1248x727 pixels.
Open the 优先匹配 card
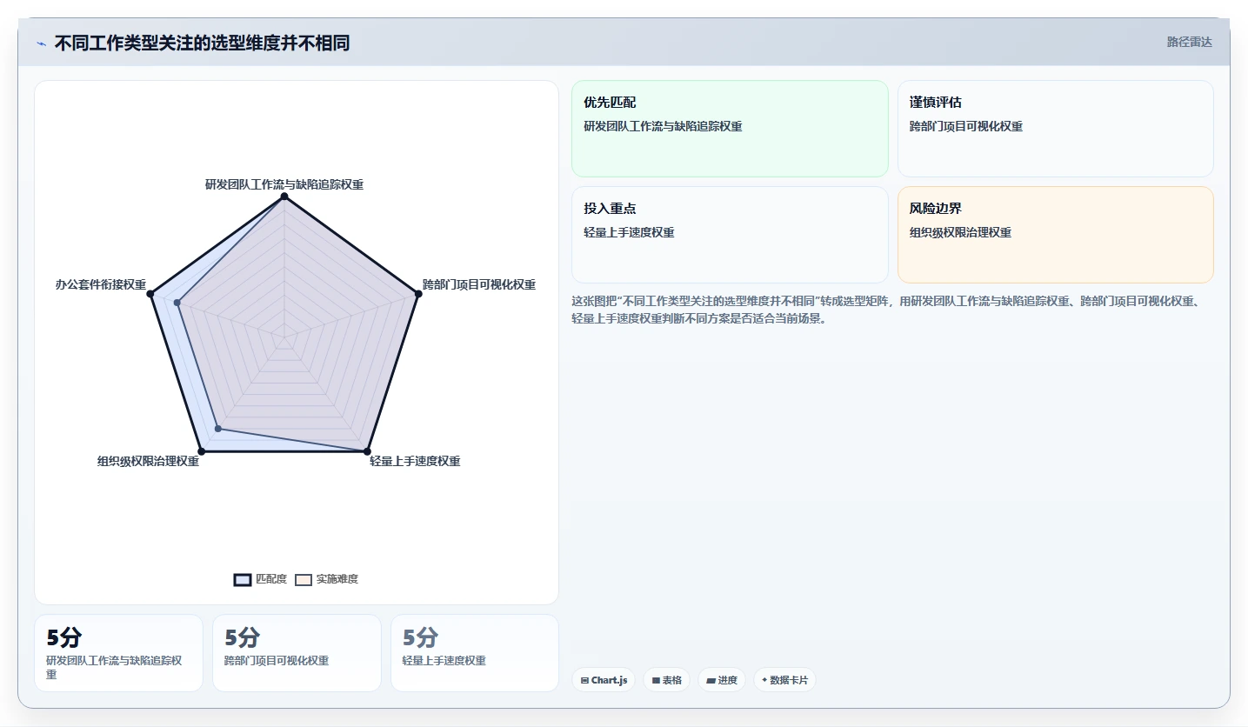click(730, 129)
